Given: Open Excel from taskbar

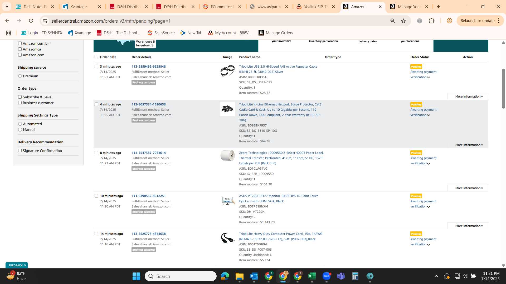Looking at the screenshot, I should coord(312,276).
